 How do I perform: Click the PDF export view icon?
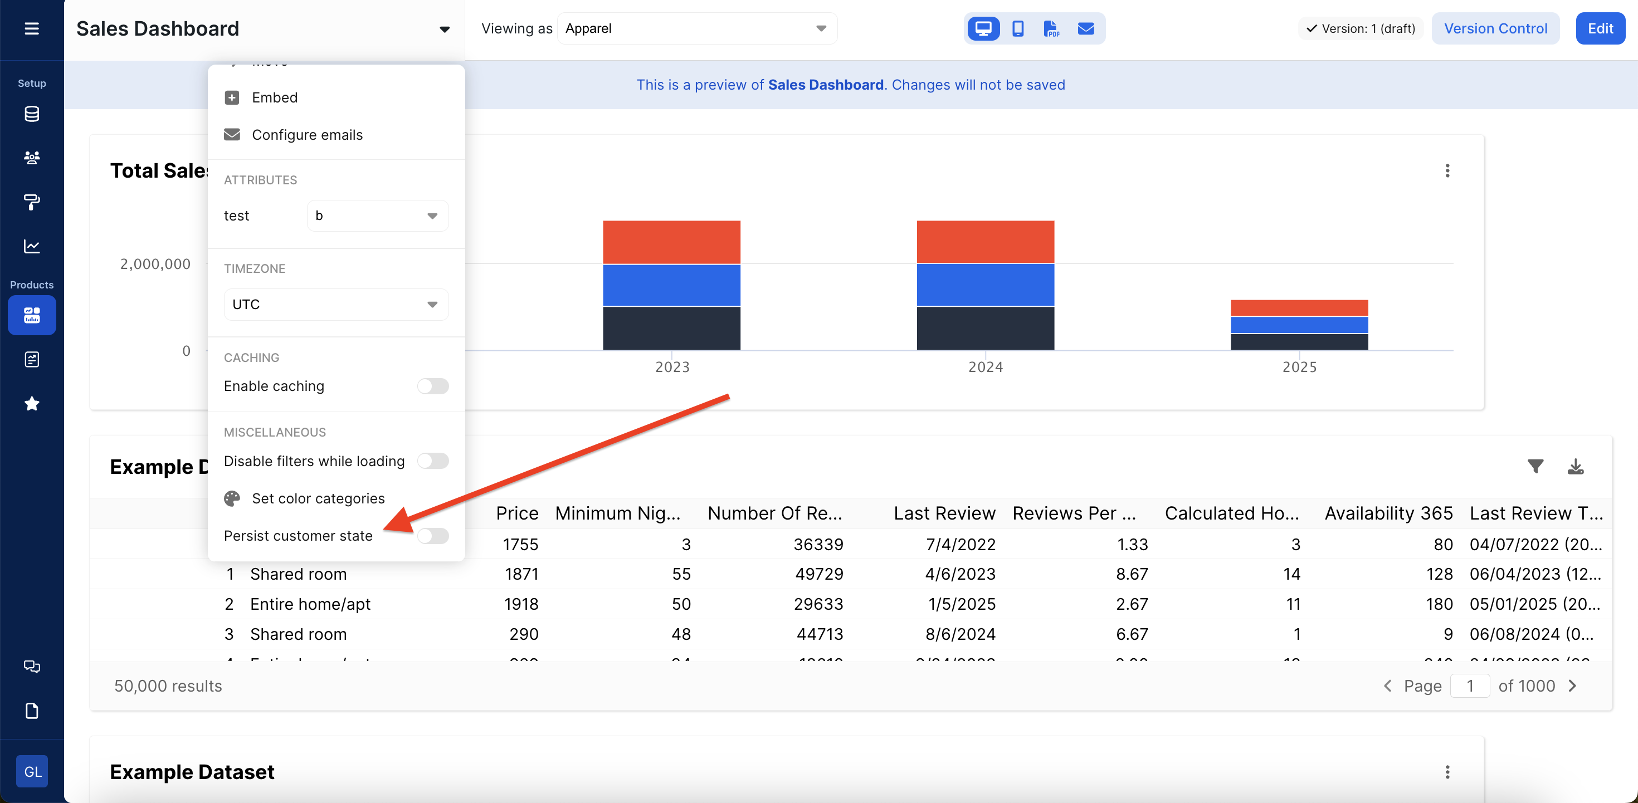1051,28
